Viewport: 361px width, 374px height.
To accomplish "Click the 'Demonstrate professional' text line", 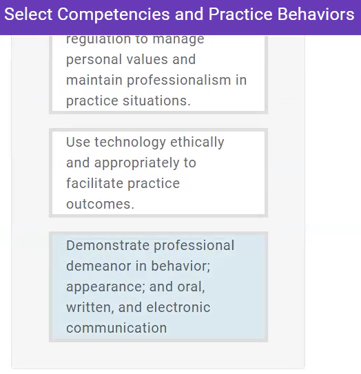I will (x=150, y=246).
